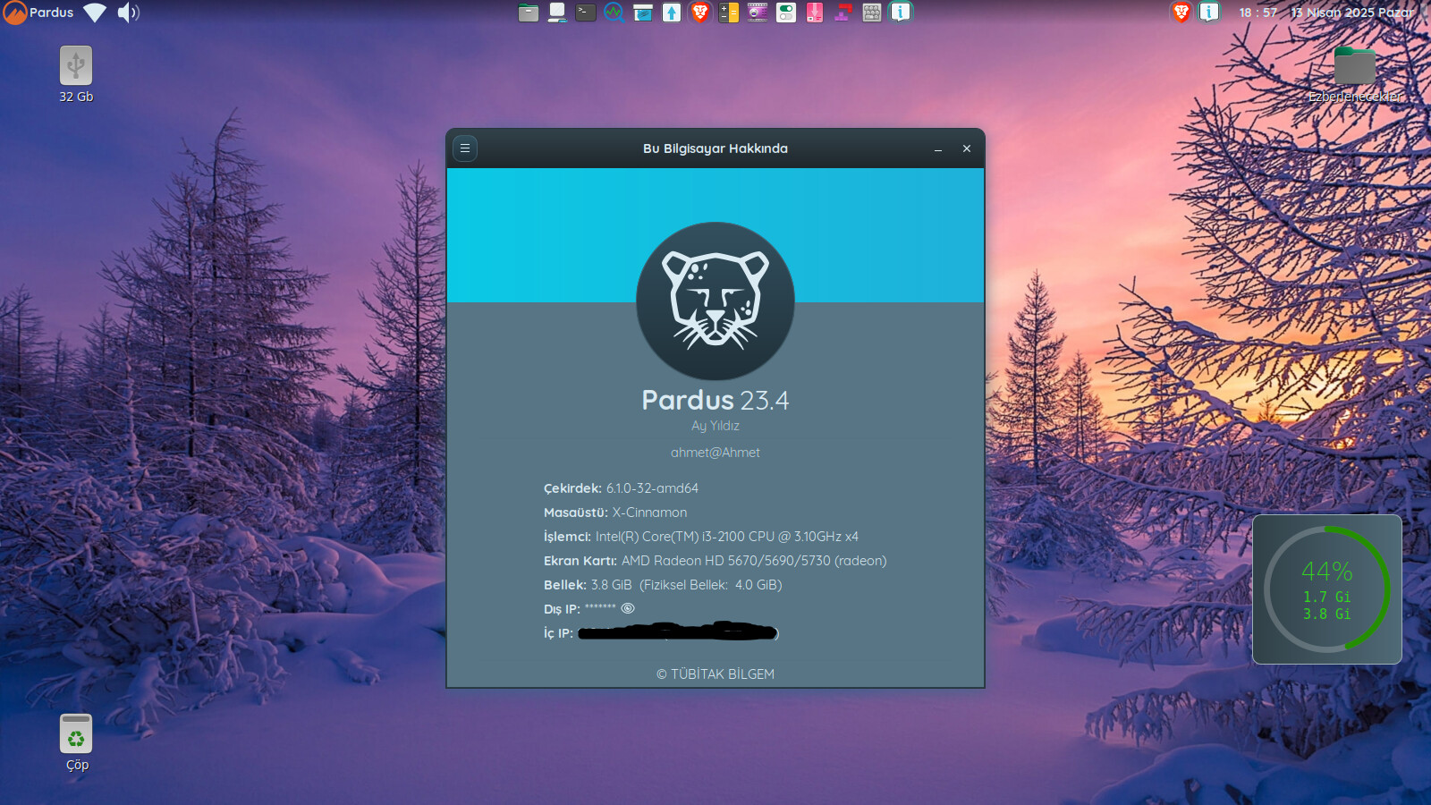Click the volume speaker icon in panel

pyautogui.click(x=128, y=13)
